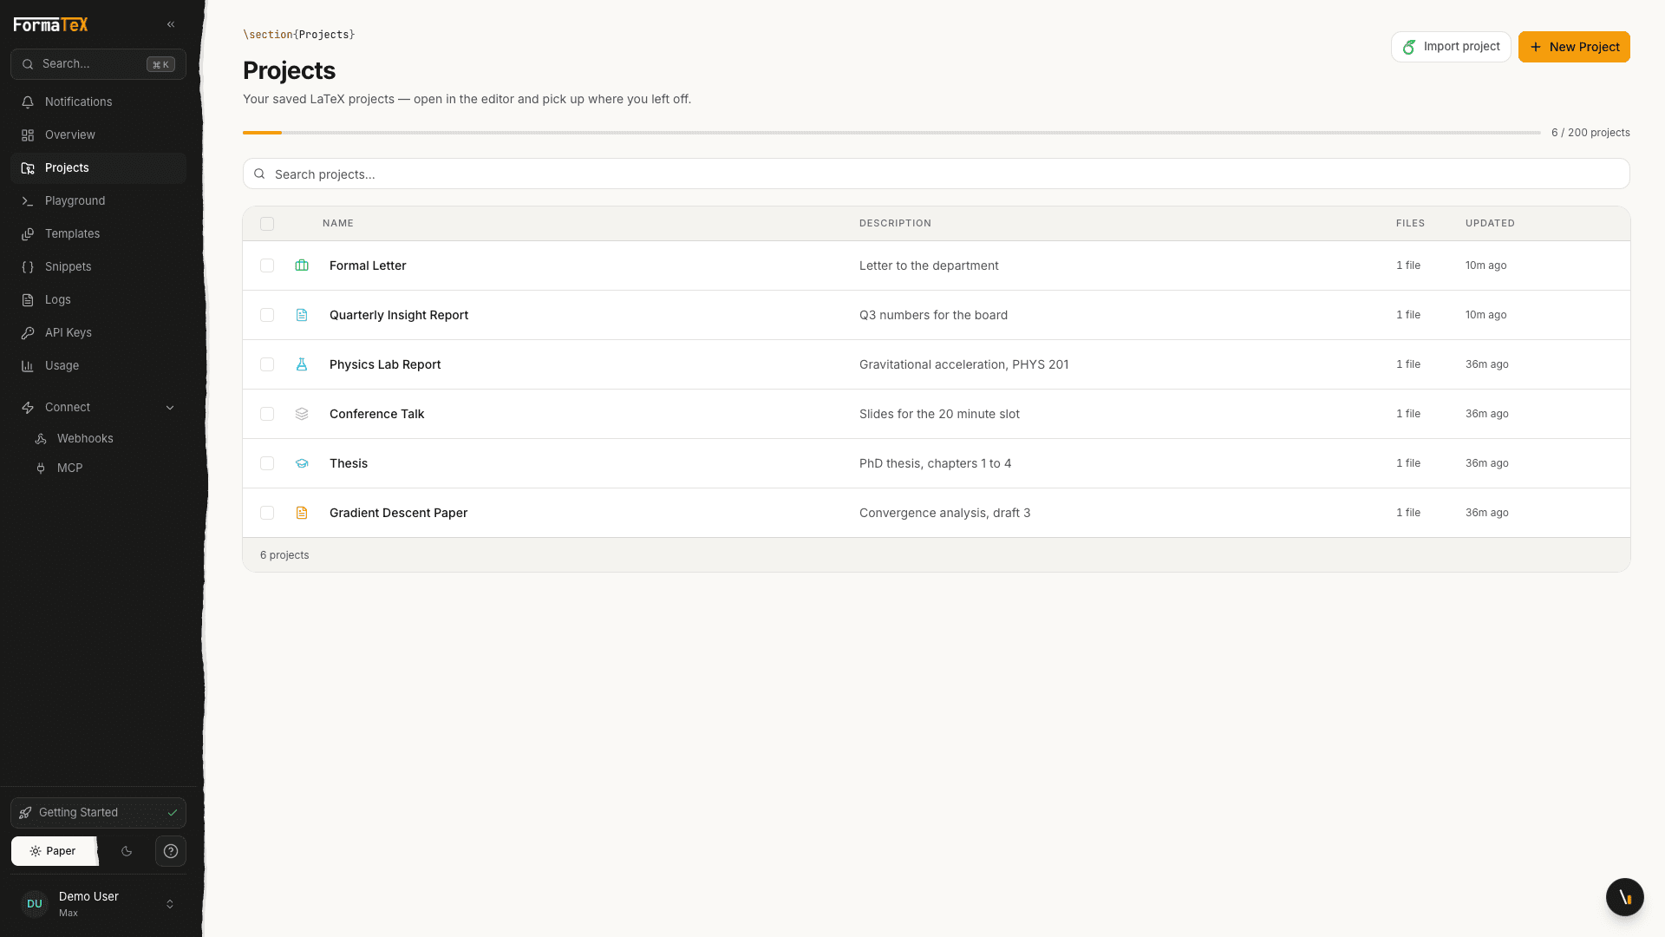Click the New Project button
The height and width of the screenshot is (937, 1665).
[1574, 47]
